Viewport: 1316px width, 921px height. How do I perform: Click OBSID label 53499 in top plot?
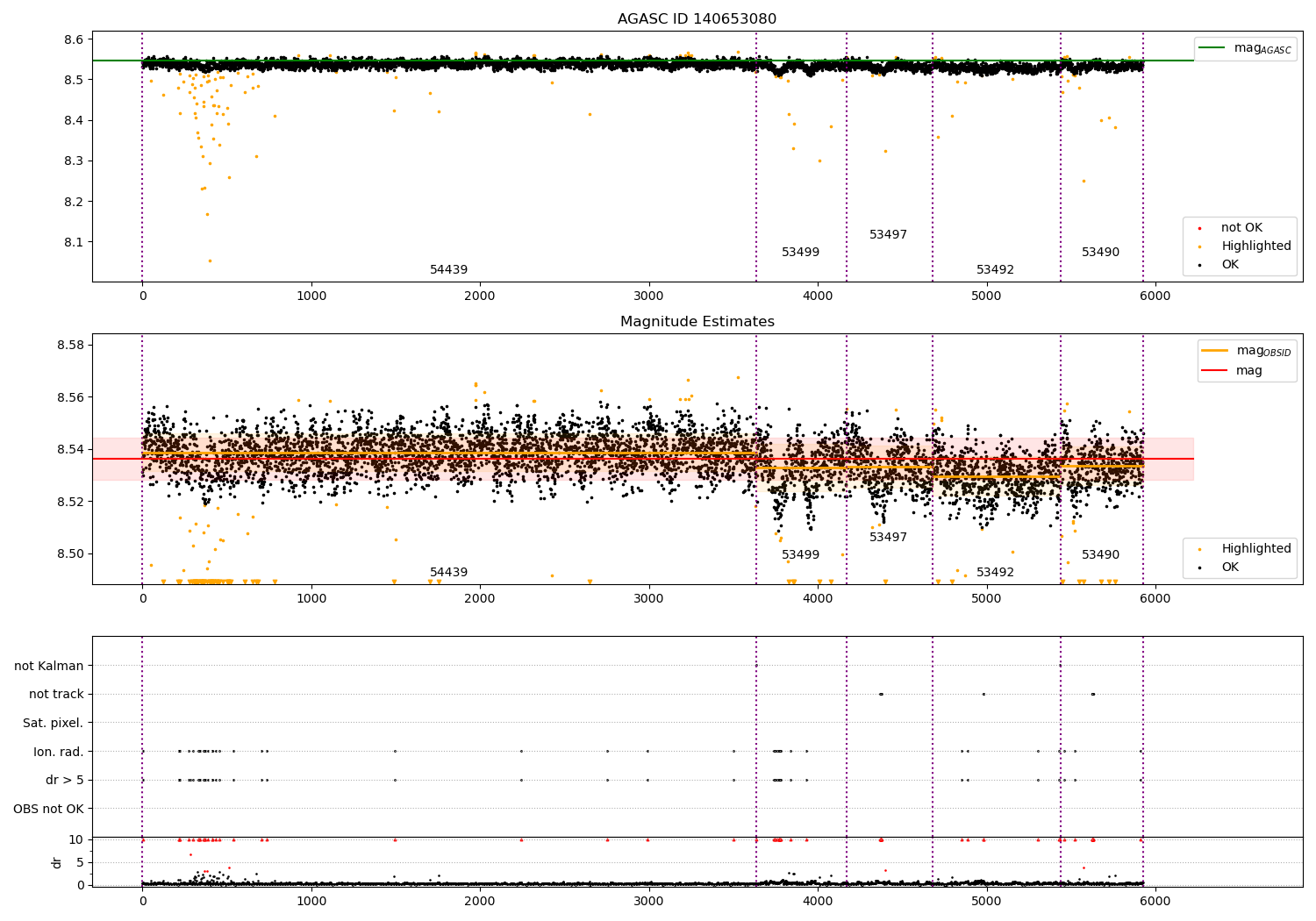(800, 253)
